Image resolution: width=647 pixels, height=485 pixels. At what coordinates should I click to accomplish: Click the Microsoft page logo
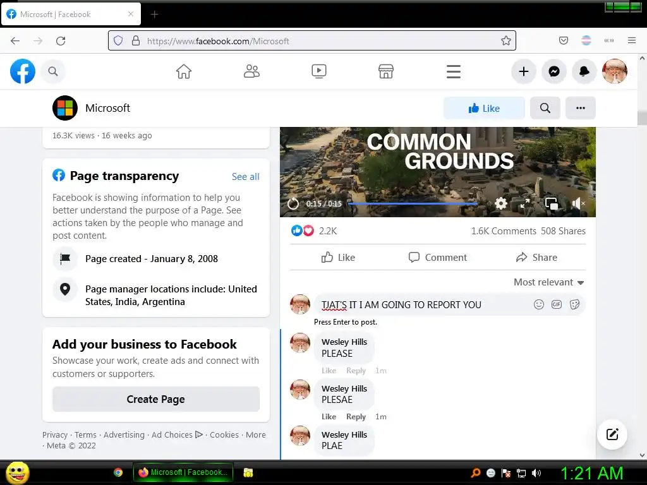[65, 108]
